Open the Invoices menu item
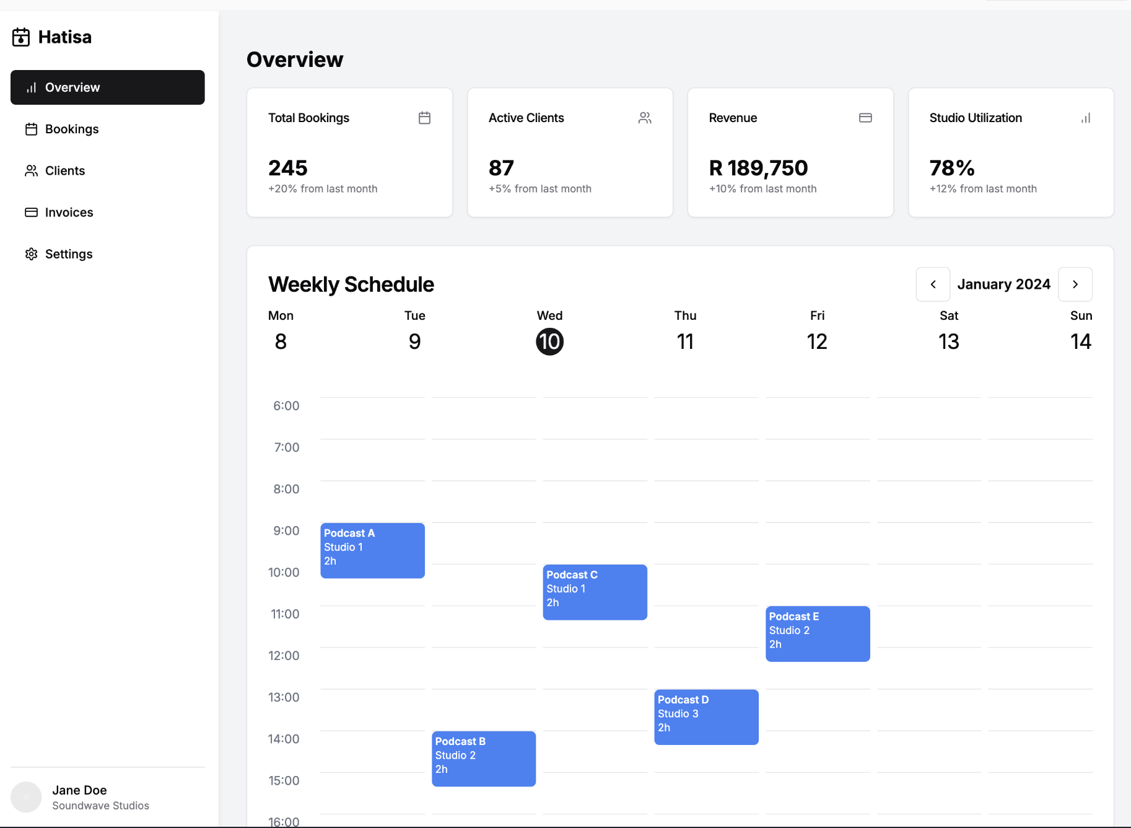The image size is (1131, 828). (108, 212)
